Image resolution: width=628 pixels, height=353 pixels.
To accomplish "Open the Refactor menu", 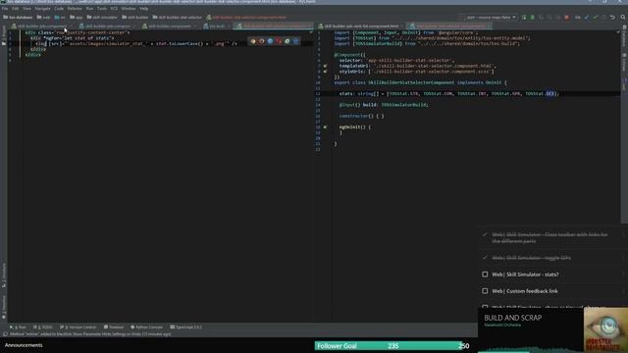I will pyautogui.click(x=75, y=9).
